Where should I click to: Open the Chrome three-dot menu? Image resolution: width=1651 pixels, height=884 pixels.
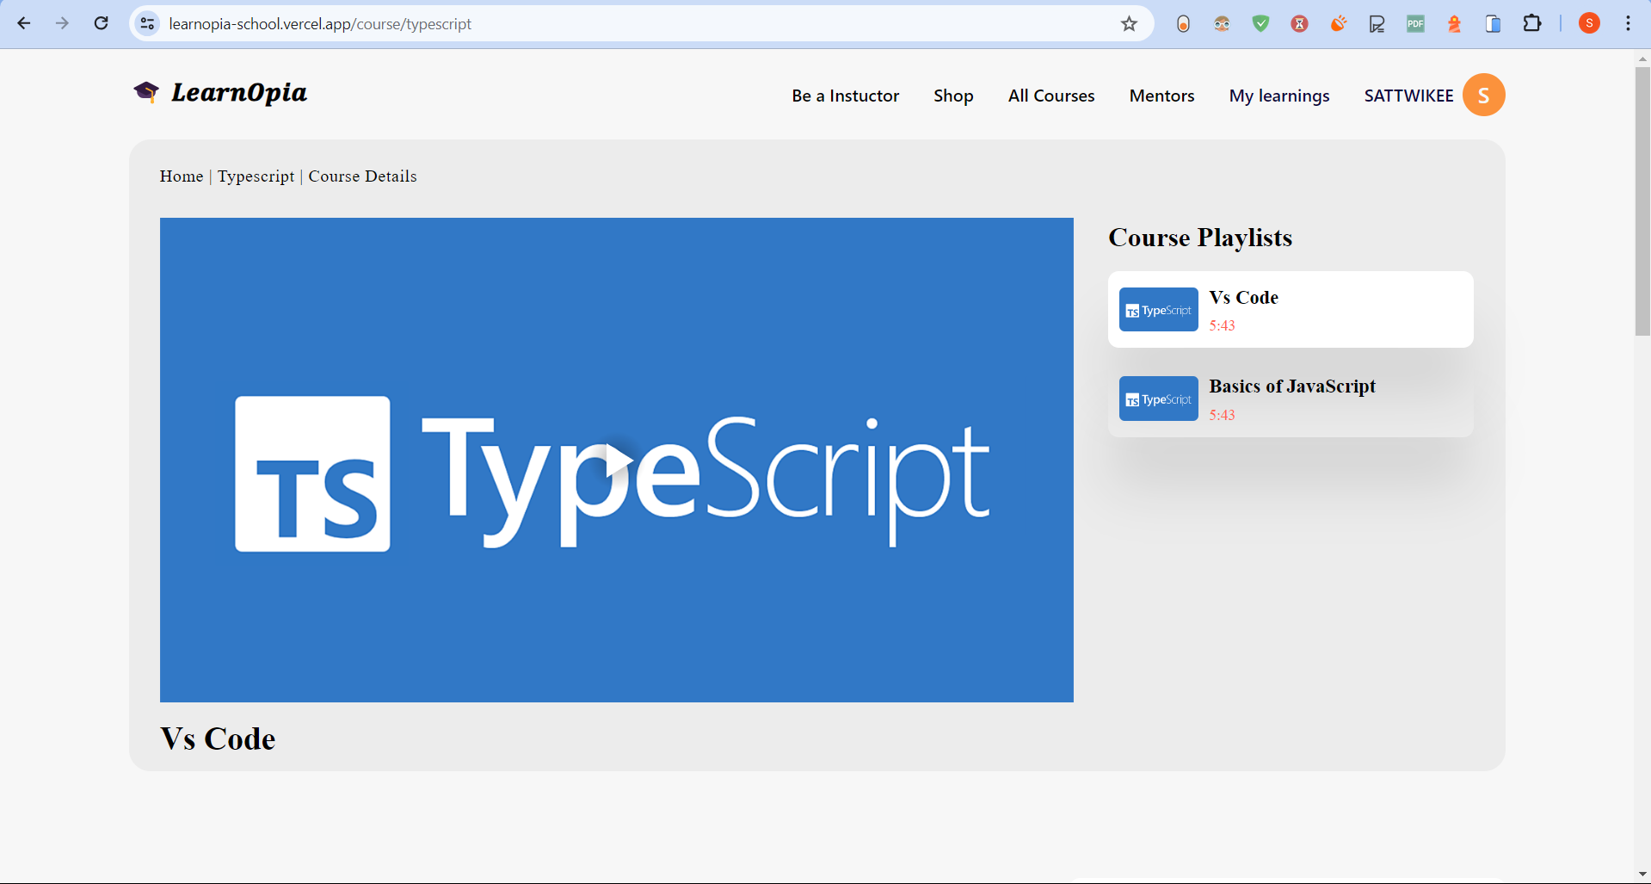(1628, 23)
